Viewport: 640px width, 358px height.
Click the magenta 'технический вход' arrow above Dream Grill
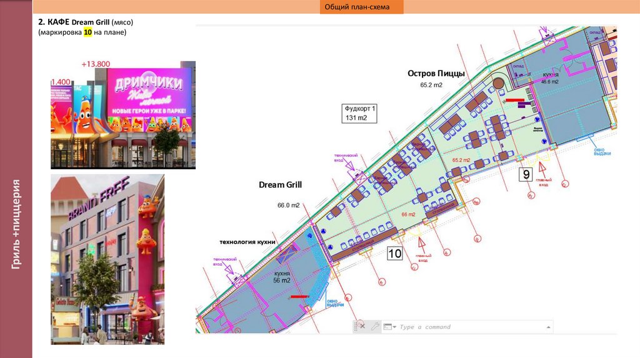point(349,165)
